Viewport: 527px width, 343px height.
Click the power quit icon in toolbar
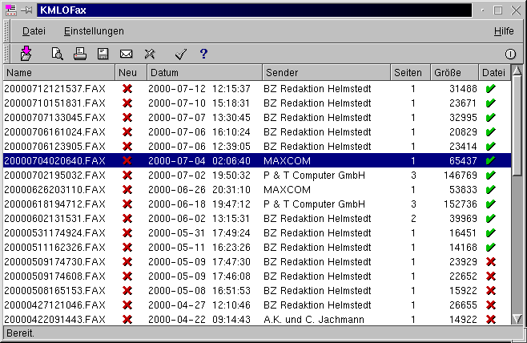click(510, 54)
